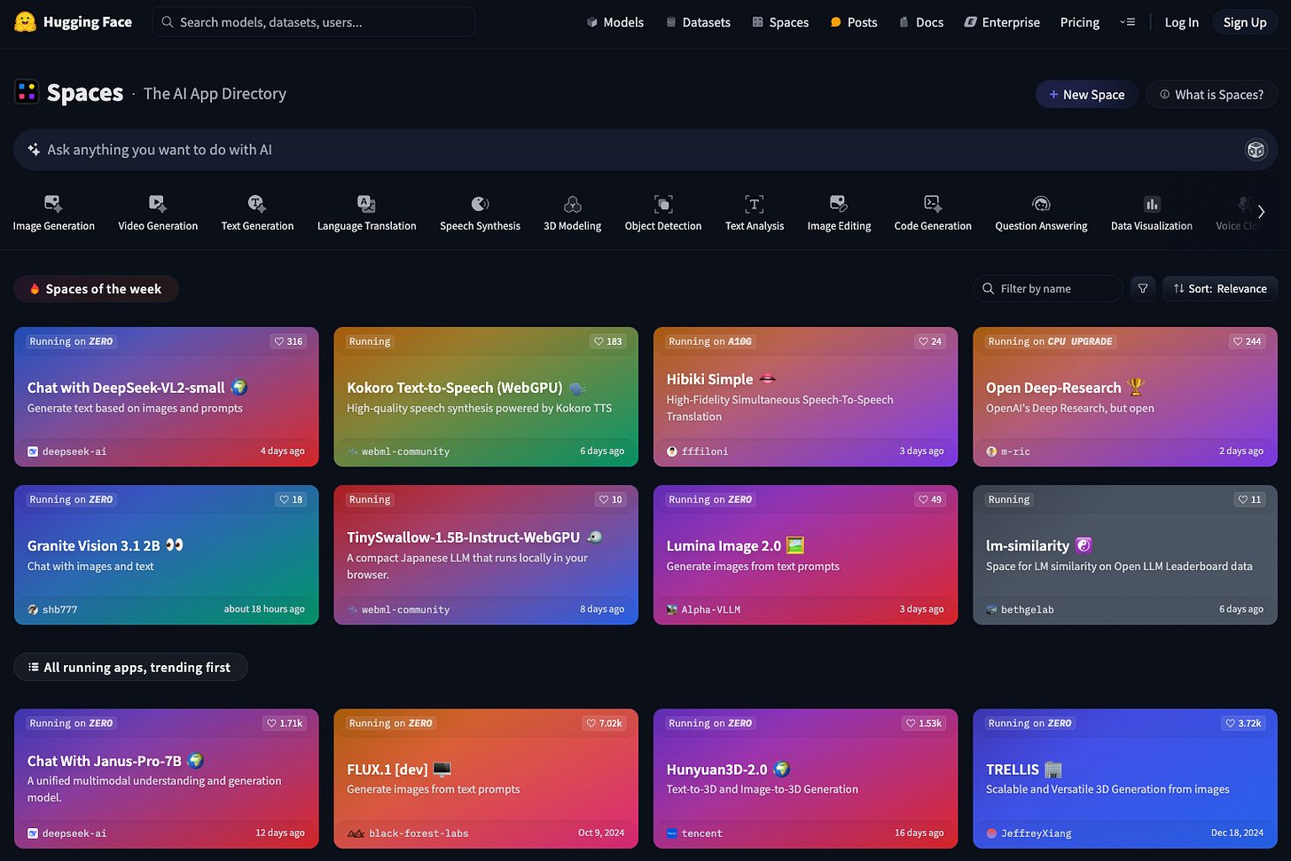Click the 244 likes heart on Open Deep-Research
The image size is (1291, 861).
(x=1248, y=341)
